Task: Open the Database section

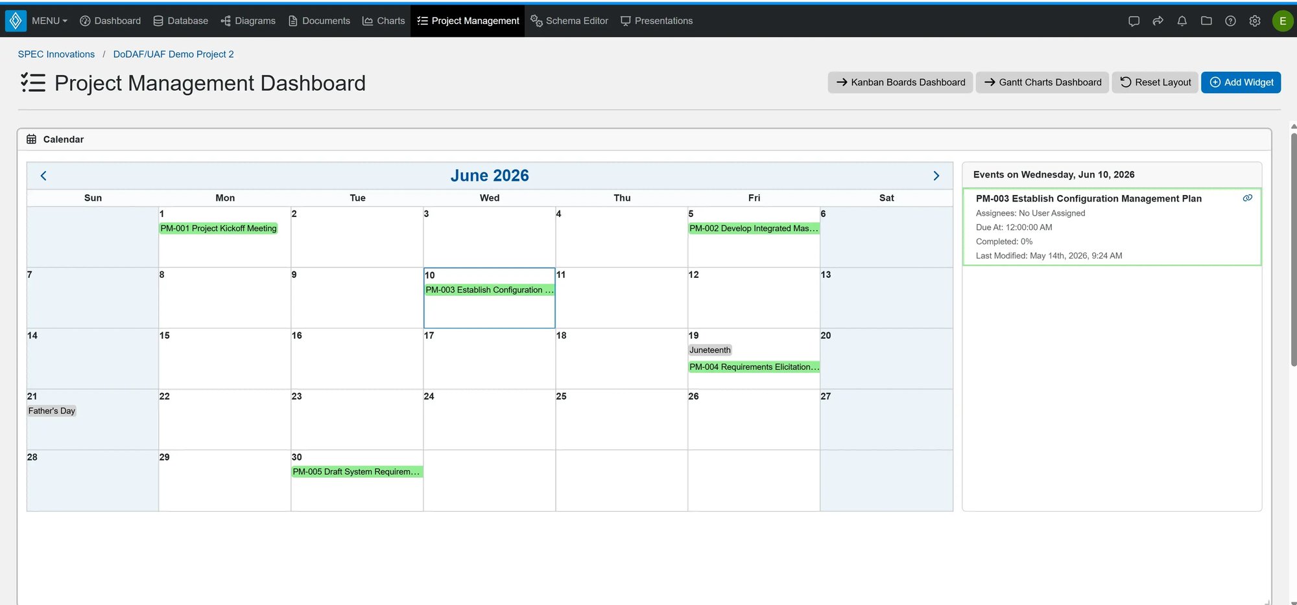Action: pyautogui.click(x=181, y=21)
